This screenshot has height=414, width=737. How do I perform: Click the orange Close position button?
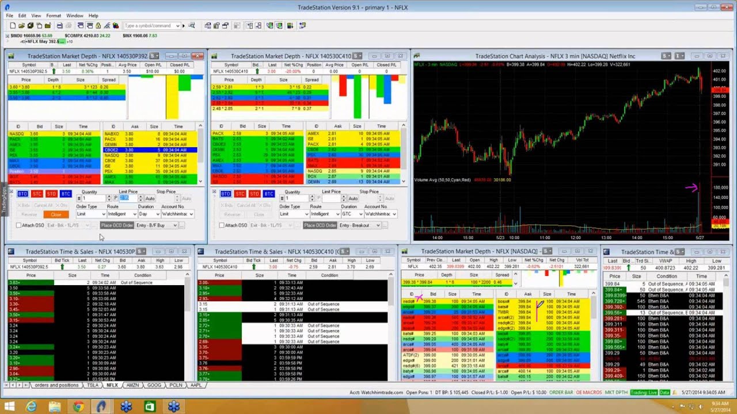point(56,214)
